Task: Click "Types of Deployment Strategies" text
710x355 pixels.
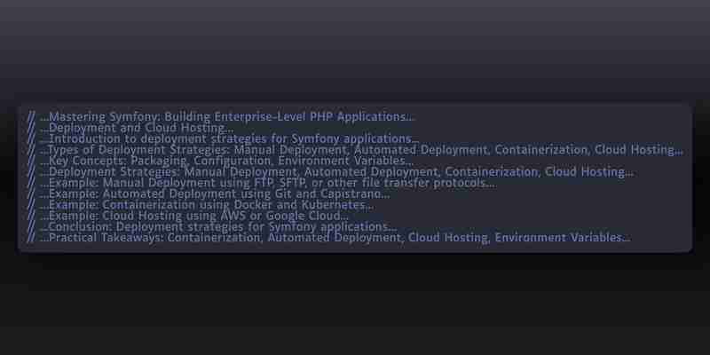Action: [x=139, y=150]
